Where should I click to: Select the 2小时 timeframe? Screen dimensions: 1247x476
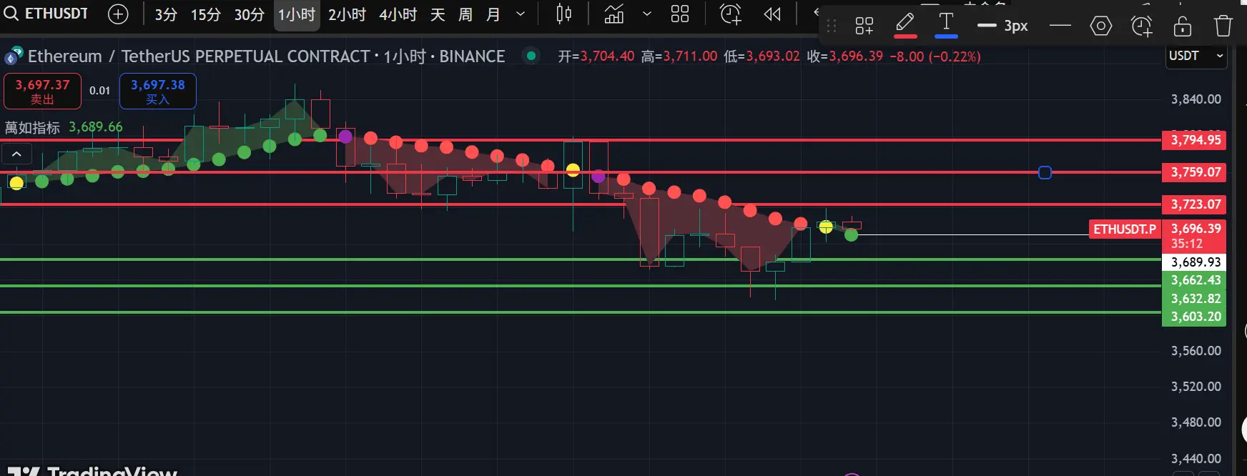347,14
